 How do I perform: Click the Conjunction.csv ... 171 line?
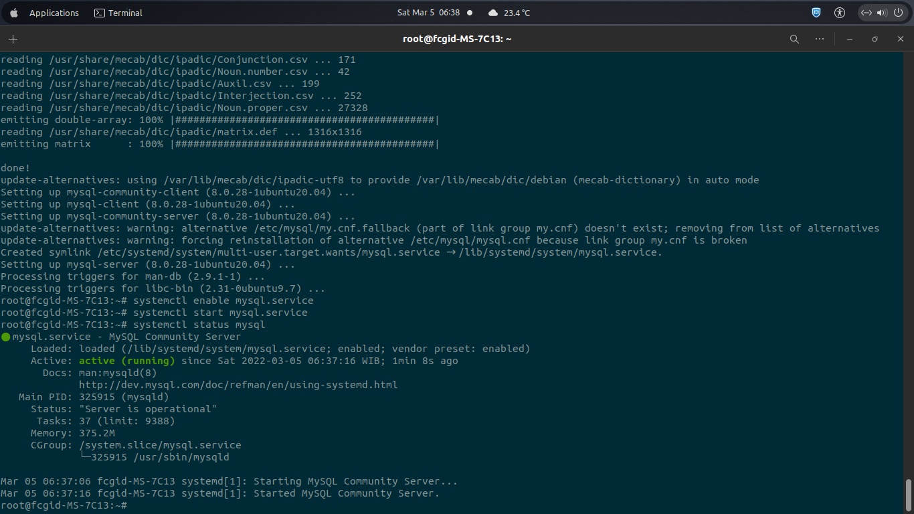coord(178,60)
